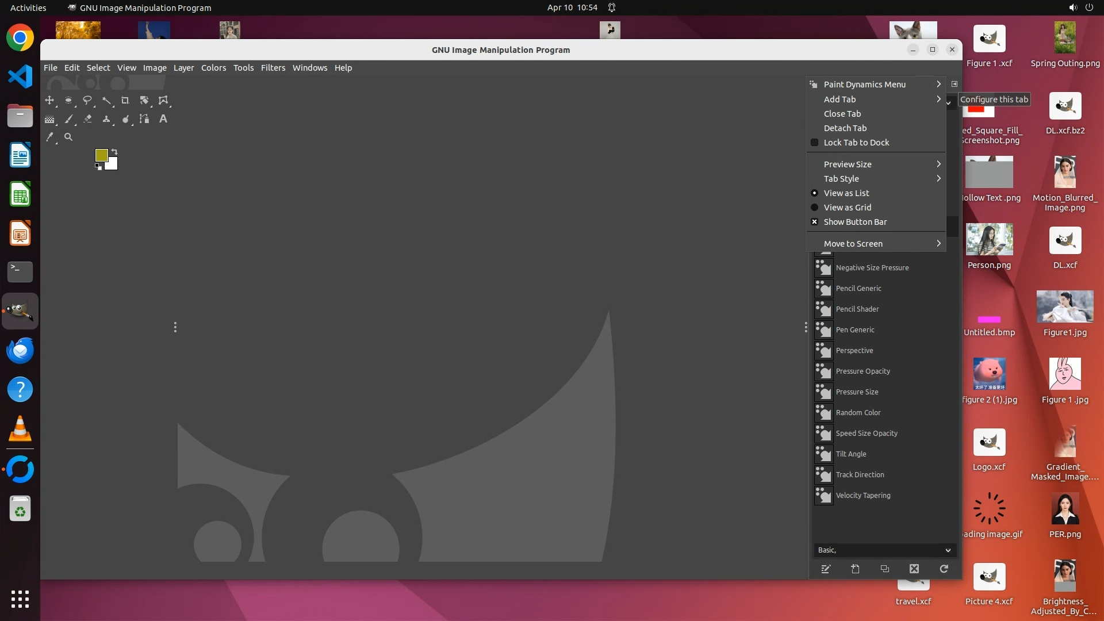Click the Refresh dynamics icon
Screen dimensions: 1104x621
(x=944, y=569)
